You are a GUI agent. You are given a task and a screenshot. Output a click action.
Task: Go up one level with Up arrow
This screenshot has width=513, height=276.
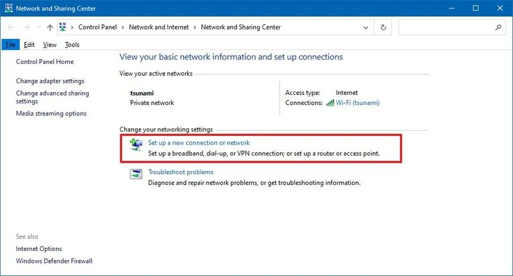click(50, 28)
